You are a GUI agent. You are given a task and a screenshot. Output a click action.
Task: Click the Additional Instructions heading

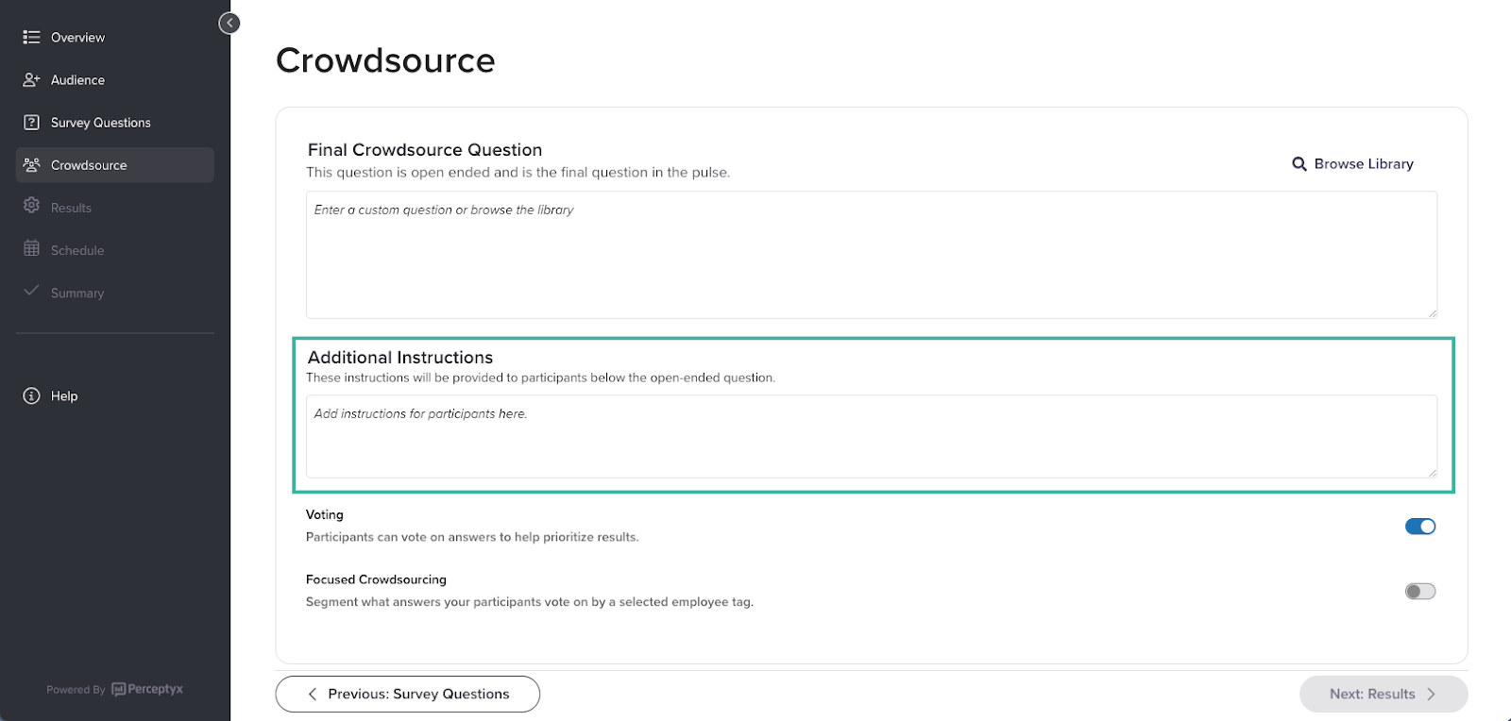tap(400, 358)
